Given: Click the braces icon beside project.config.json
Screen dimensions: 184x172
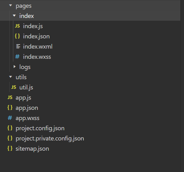Looking at the screenshot, I should (x=10, y=128).
